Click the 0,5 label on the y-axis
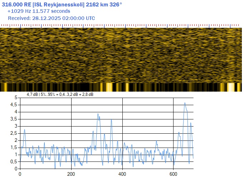This screenshot has width=244, height=190. 14,161
